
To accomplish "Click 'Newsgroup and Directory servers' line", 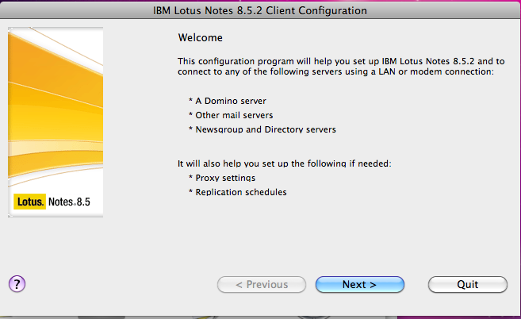I will point(262,129).
